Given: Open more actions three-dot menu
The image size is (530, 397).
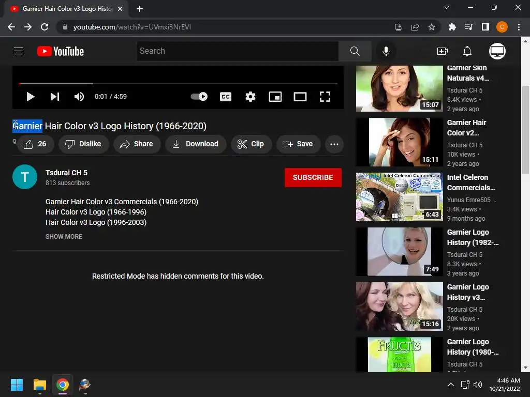Looking at the screenshot, I should point(334,144).
